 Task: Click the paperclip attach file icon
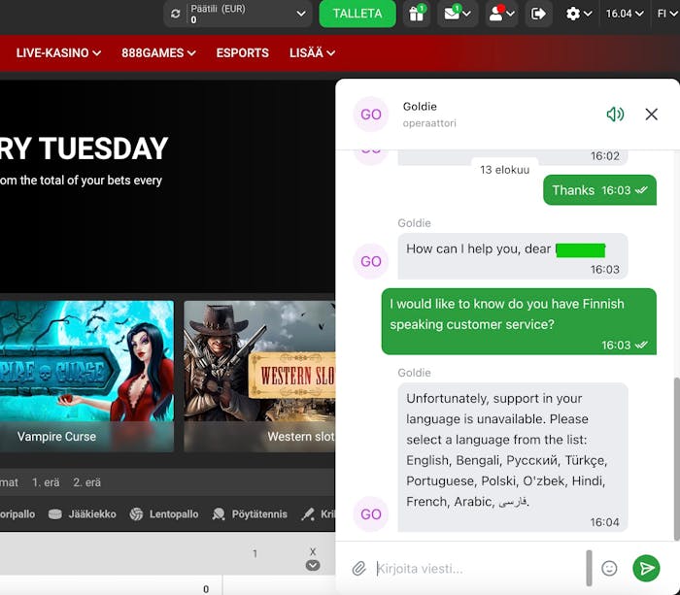point(358,568)
